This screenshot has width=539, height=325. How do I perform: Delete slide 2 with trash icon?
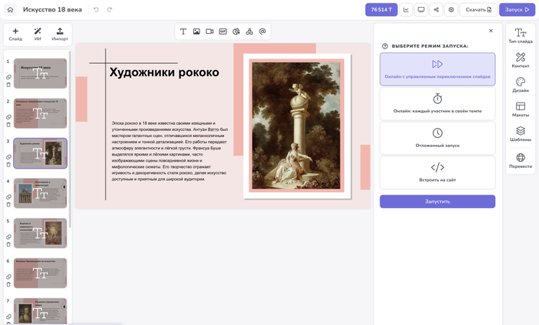pos(8,125)
